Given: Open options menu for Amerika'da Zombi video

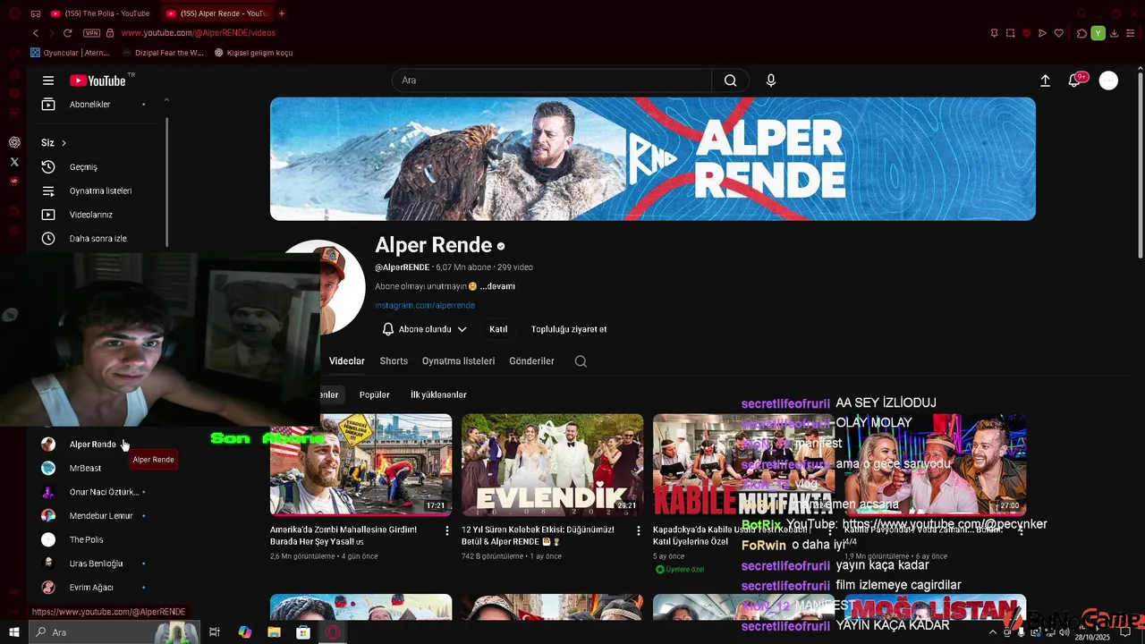Looking at the screenshot, I should (x=447, y=530).
